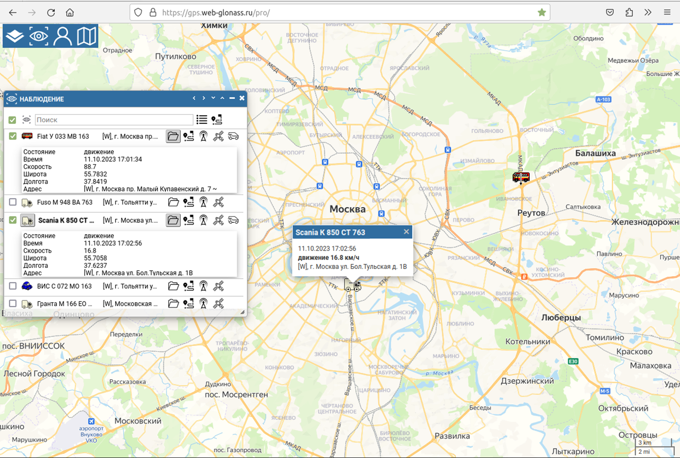This screenshot has height=458, width=680.
Task: Open the browser hamburger menu
Action: (x=667, y=12)
